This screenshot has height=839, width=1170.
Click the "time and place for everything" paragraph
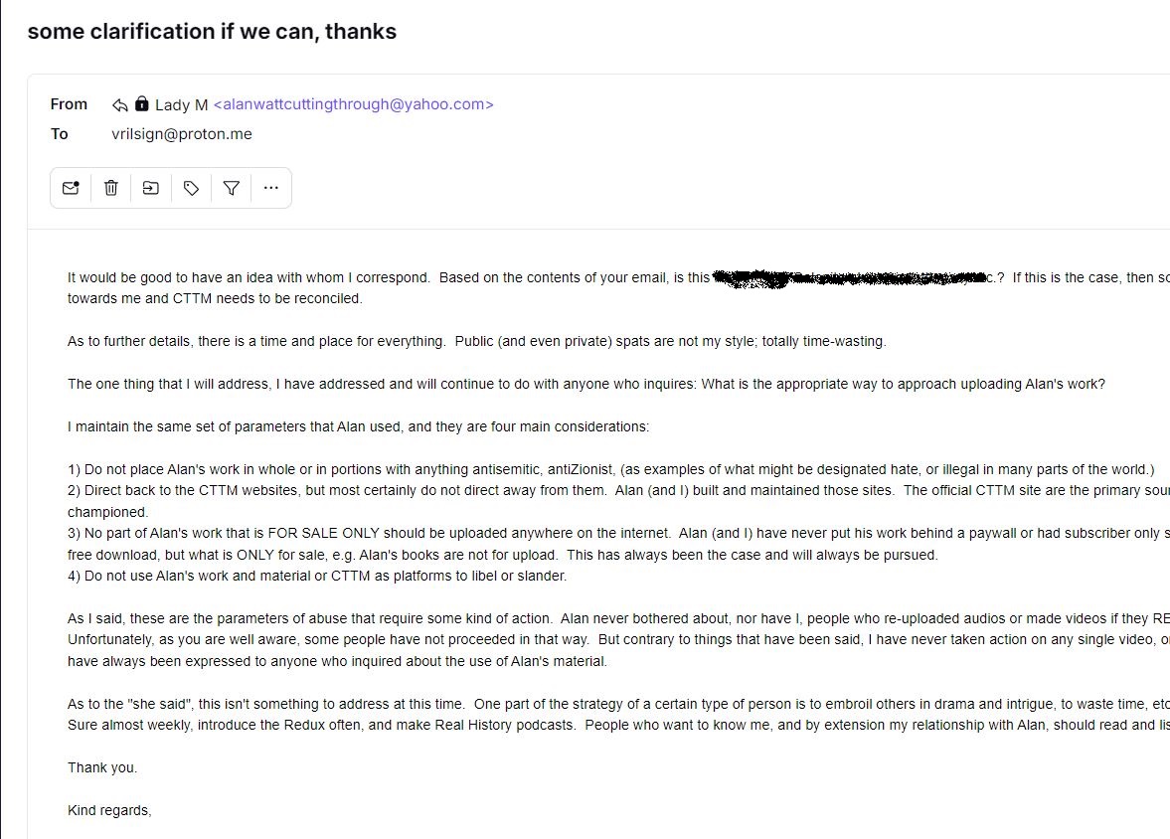(477, 341)
